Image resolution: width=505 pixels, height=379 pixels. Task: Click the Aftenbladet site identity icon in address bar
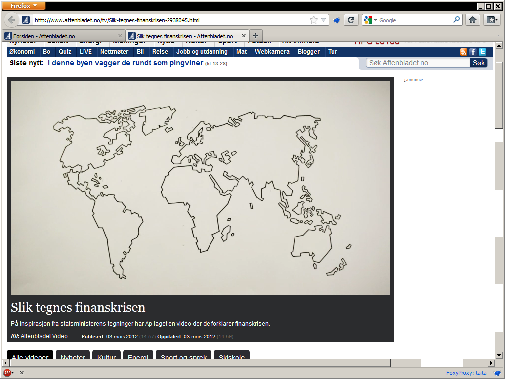tap(26, 20)
